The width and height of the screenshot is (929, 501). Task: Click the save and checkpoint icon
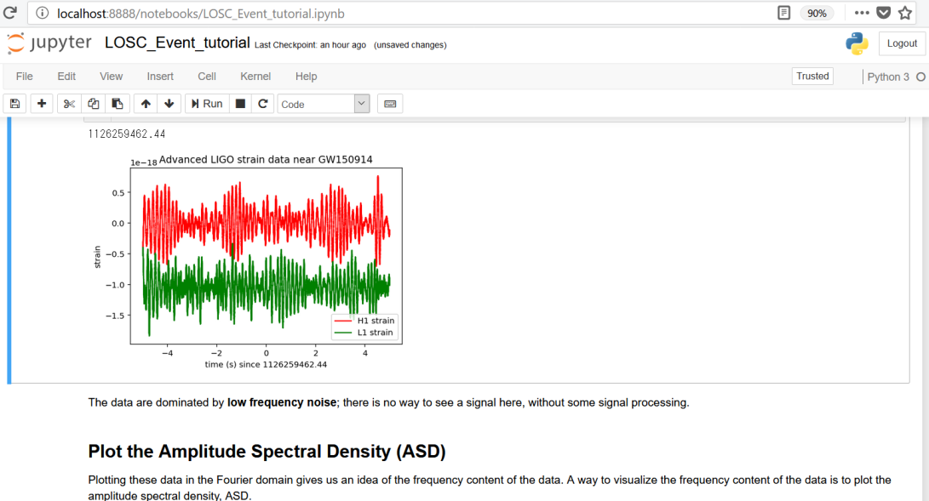pos(14,104)
